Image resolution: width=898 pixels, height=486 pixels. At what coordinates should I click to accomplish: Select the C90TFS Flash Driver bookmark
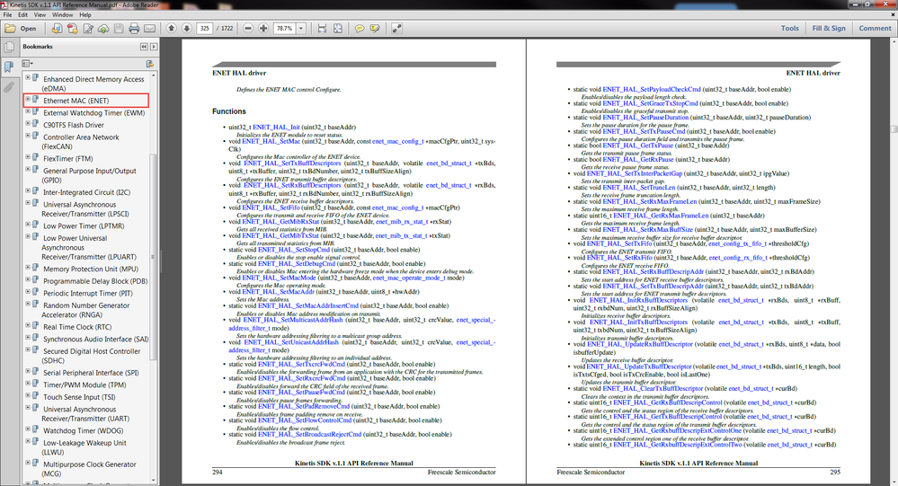pos(74,125)
